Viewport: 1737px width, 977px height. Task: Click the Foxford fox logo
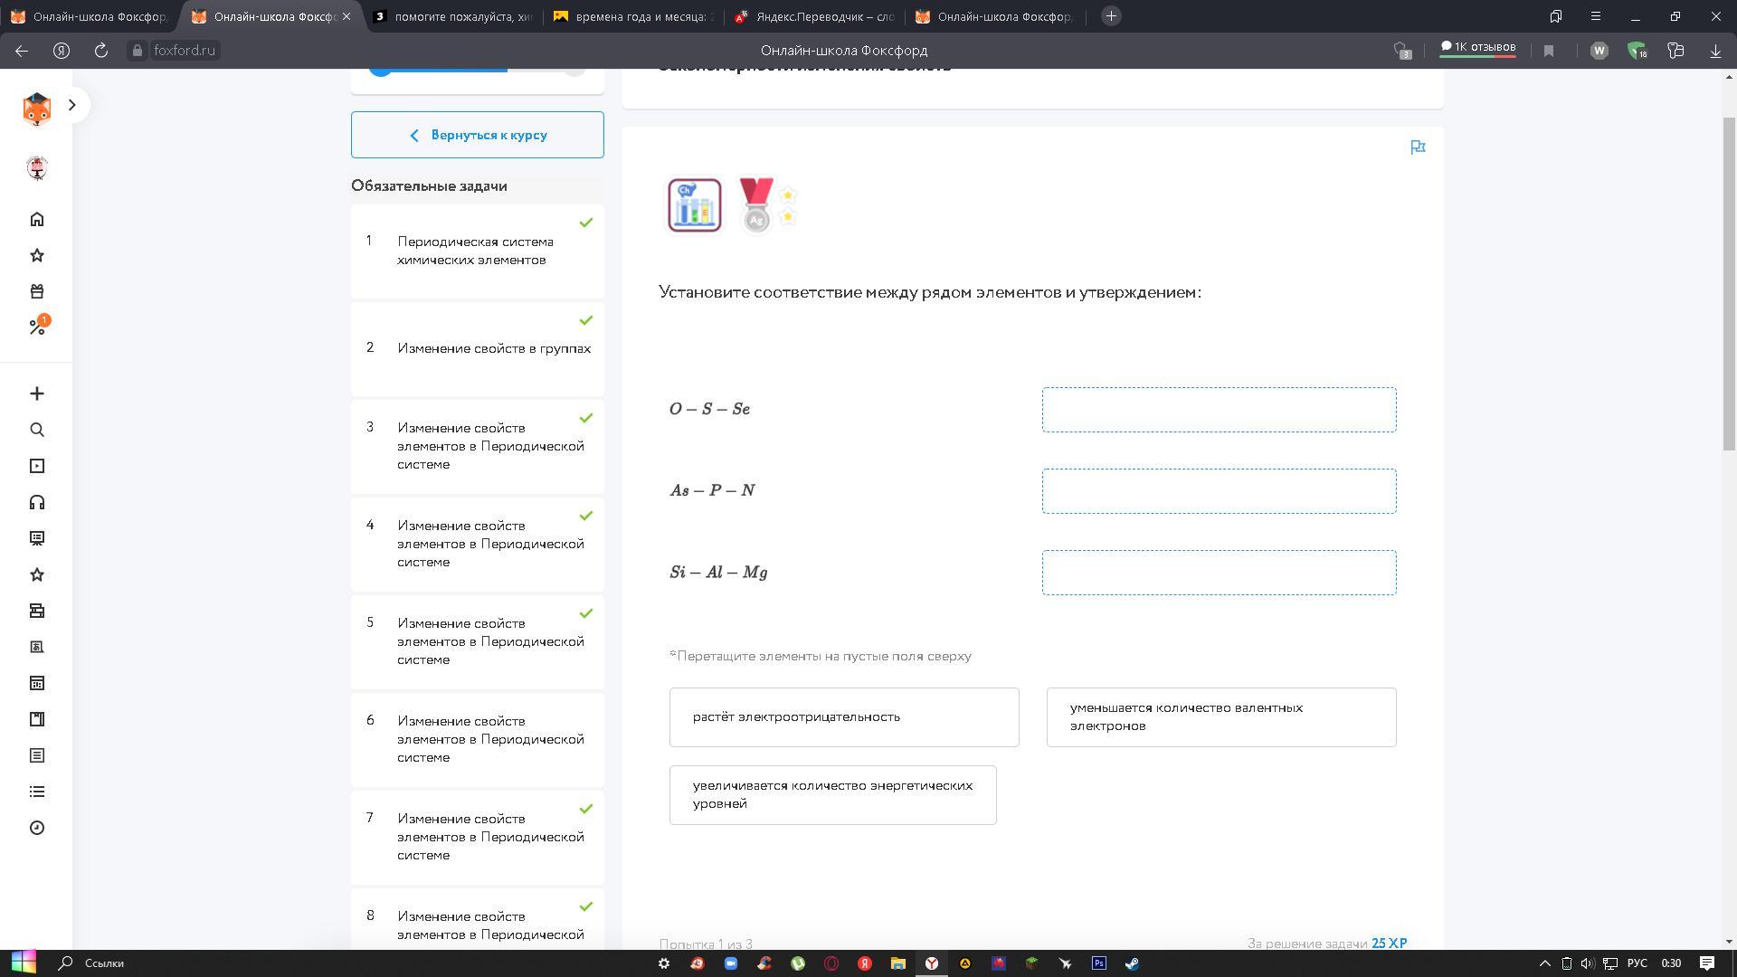pyautogui.click(x=36, y=109)
